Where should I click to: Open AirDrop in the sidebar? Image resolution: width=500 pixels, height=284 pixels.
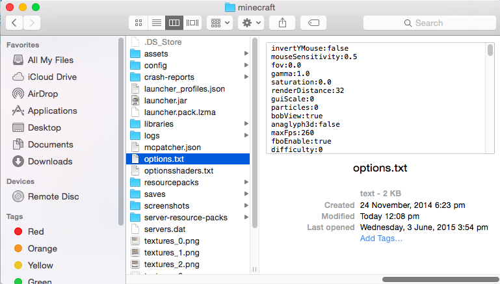click(x=44, y=94)
